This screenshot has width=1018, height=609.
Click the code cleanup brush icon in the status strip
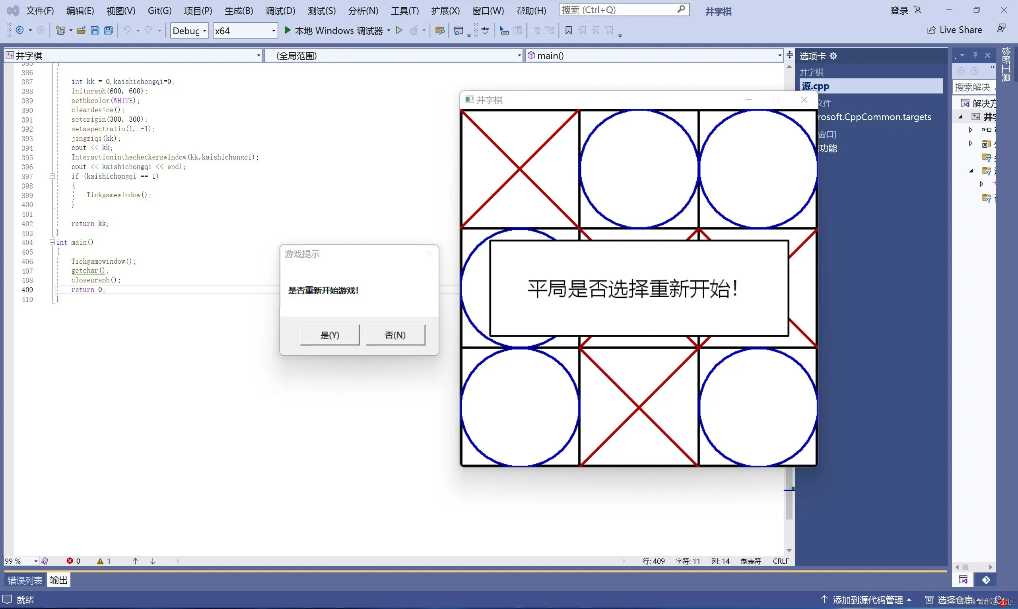tap(45, 561)
